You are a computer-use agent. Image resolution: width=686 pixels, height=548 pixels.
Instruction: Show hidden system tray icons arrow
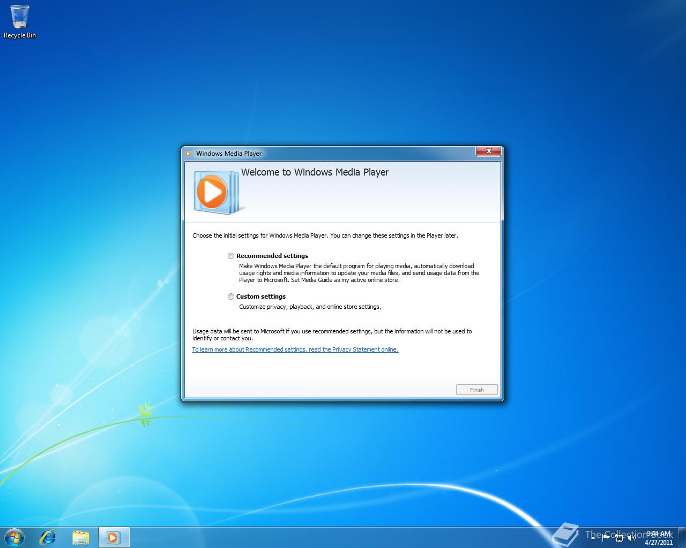pyautogui.click(x=593, y=537)
